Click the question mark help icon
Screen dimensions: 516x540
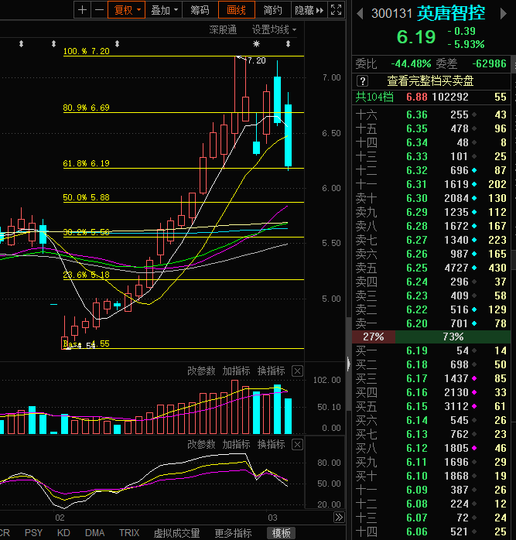362,81
